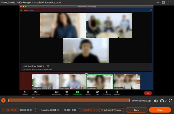This screenshot has width=174, height=114.
Task: Click the start time field 00:00:00.00
Action: [26, 110]
